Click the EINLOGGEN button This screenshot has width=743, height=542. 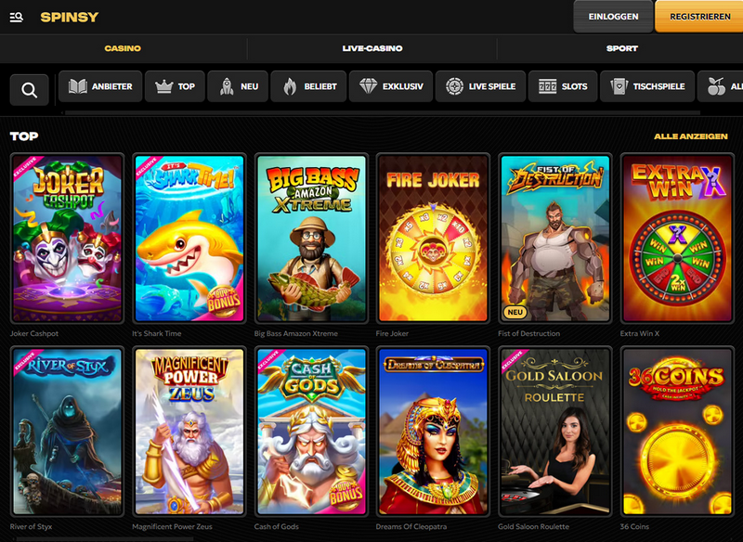(x=614, y=16)
